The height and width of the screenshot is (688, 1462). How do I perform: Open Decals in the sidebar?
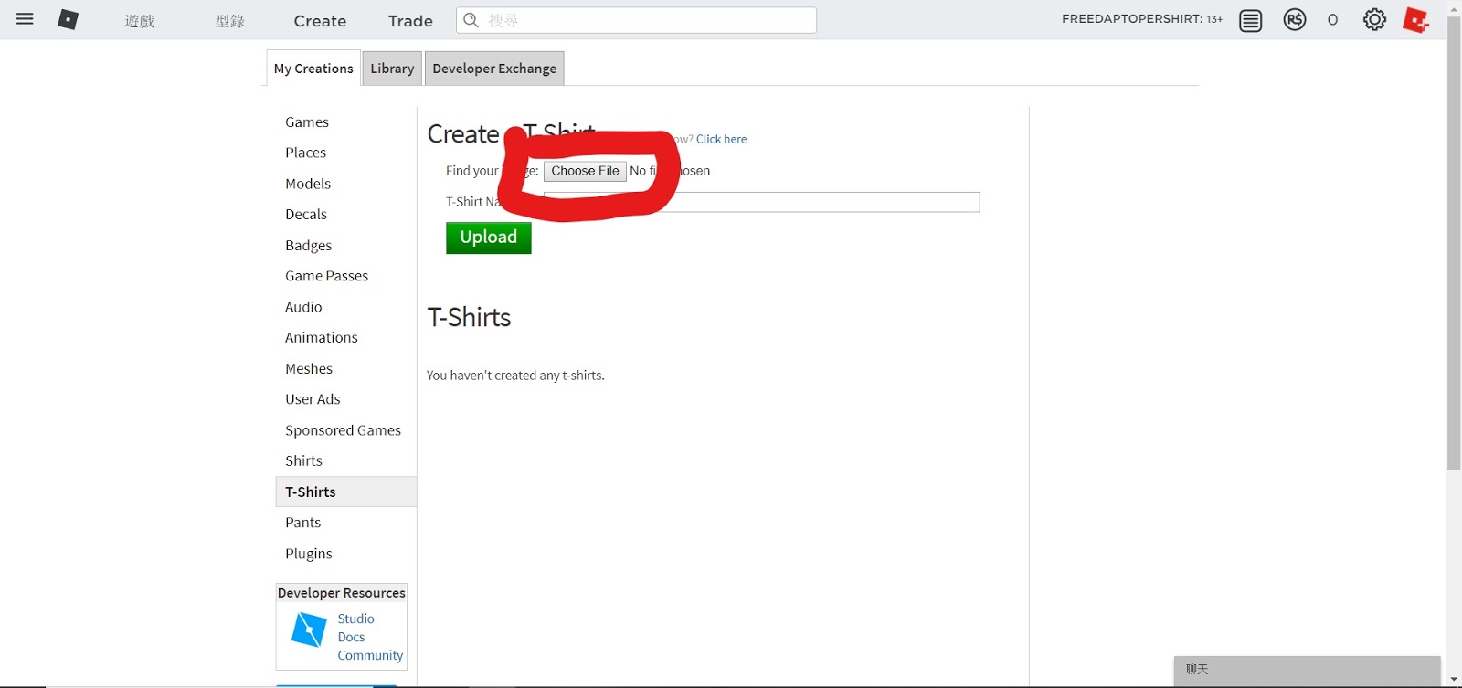(306, 215)
